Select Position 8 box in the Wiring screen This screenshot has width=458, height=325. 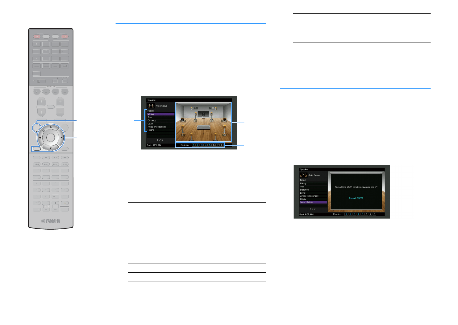(x=222, y=145)
